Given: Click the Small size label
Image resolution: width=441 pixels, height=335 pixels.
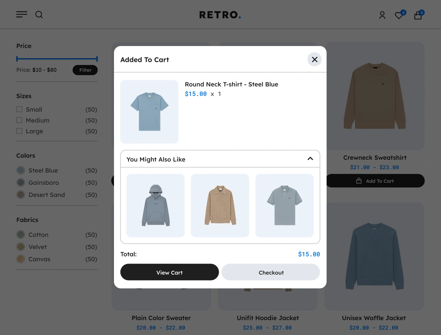Looking at the screenshot, I should pyautogui.click(x=34, y=109).
